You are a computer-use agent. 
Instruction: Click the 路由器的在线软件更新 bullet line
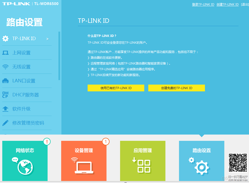click(105, 58)
